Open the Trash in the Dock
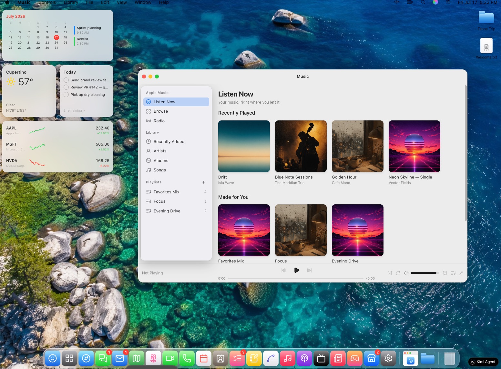 coord(450,358)
